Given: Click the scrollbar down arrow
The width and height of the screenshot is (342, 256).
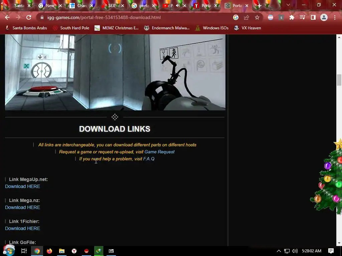Looking at the screenshot, I should click(339, 243).
